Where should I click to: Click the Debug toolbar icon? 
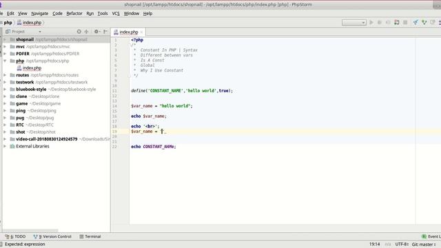pyautogui.click(x=380, y=22)
